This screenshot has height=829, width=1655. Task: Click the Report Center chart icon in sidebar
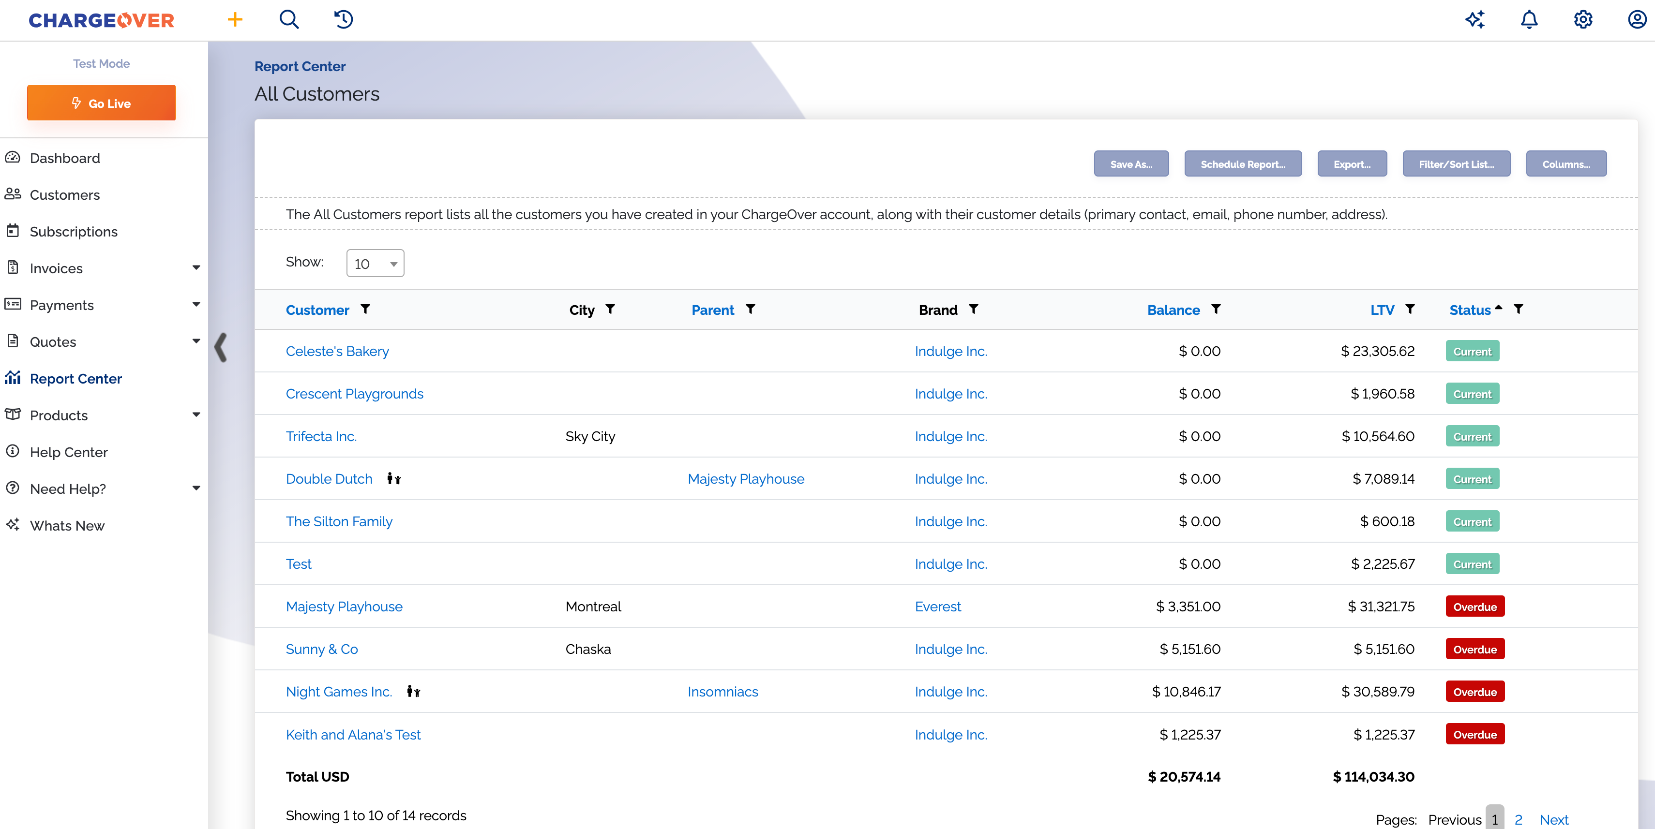point(13,378)
